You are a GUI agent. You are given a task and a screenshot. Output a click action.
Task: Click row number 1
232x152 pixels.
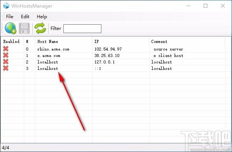pos(27,55)
